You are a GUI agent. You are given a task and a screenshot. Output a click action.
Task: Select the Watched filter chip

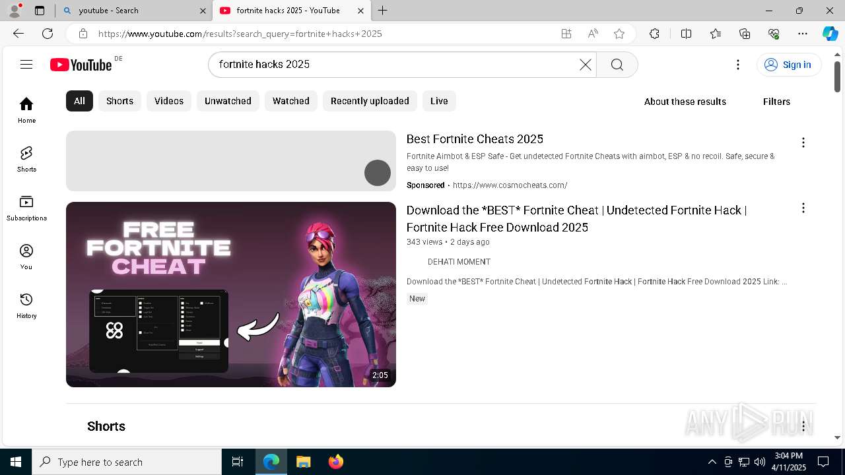[291, 101]
